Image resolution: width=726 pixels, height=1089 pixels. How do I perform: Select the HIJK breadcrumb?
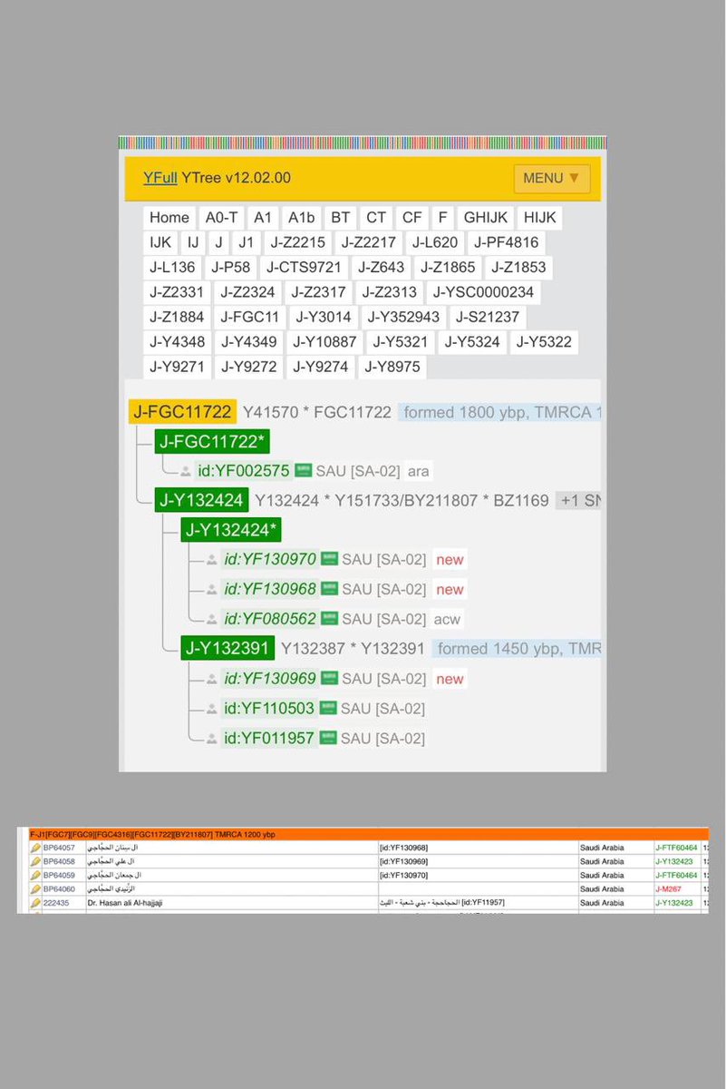[x=540, y=218]
